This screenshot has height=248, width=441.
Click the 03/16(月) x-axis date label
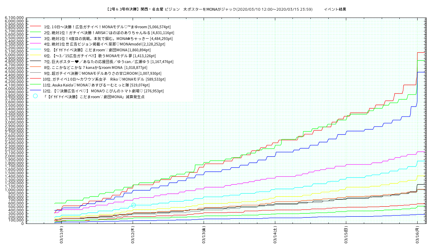tap(417, 235)
